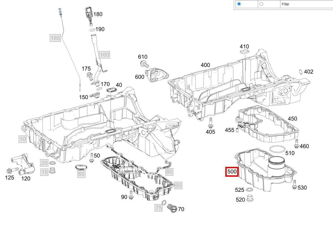
Task: Click the grayed-out label 160
Action: pyautogui.click(x=105, y=54)
